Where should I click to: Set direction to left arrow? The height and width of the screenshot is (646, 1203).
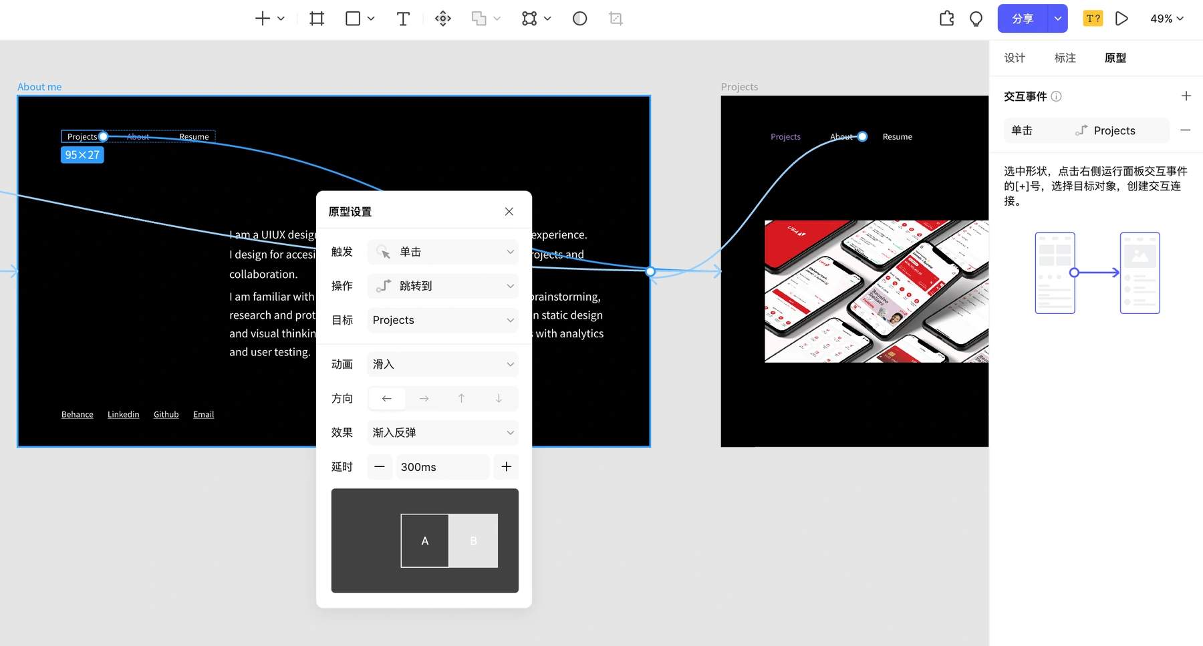(x=387, y=398)
